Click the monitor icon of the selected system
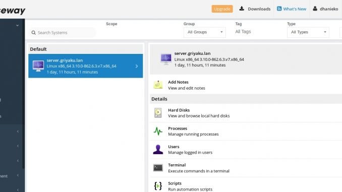 click(x=38, y=66)
